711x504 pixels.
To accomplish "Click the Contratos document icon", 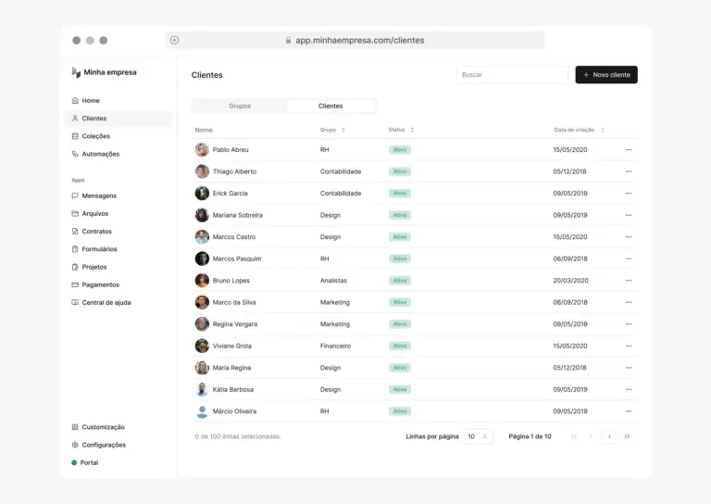I will tap(75, 232).
